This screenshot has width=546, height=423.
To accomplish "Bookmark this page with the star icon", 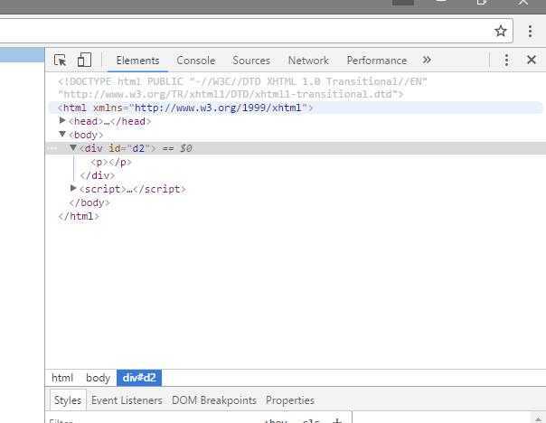I will coord(501,31).
